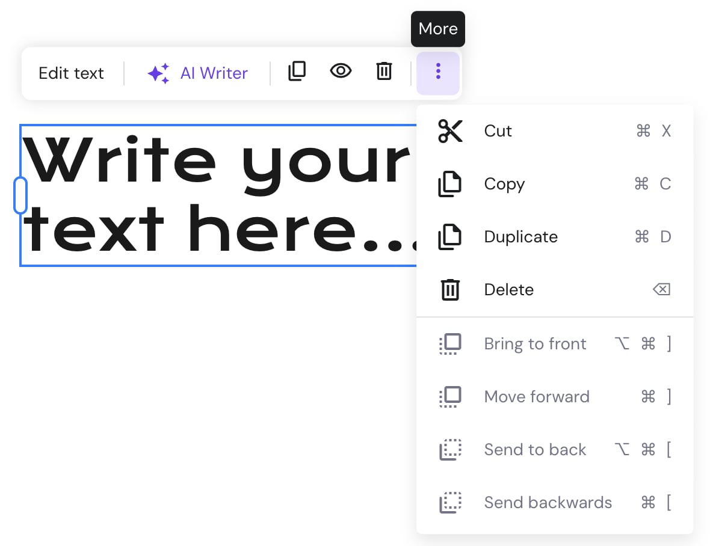This screenshot has width=710, height=546.
Task: Click the Duplicate pages icon in menu
Action: point(451,236)
